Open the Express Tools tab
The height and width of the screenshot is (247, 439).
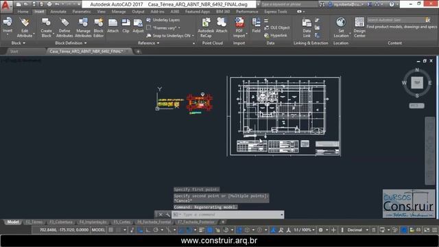tap(276, 12)
